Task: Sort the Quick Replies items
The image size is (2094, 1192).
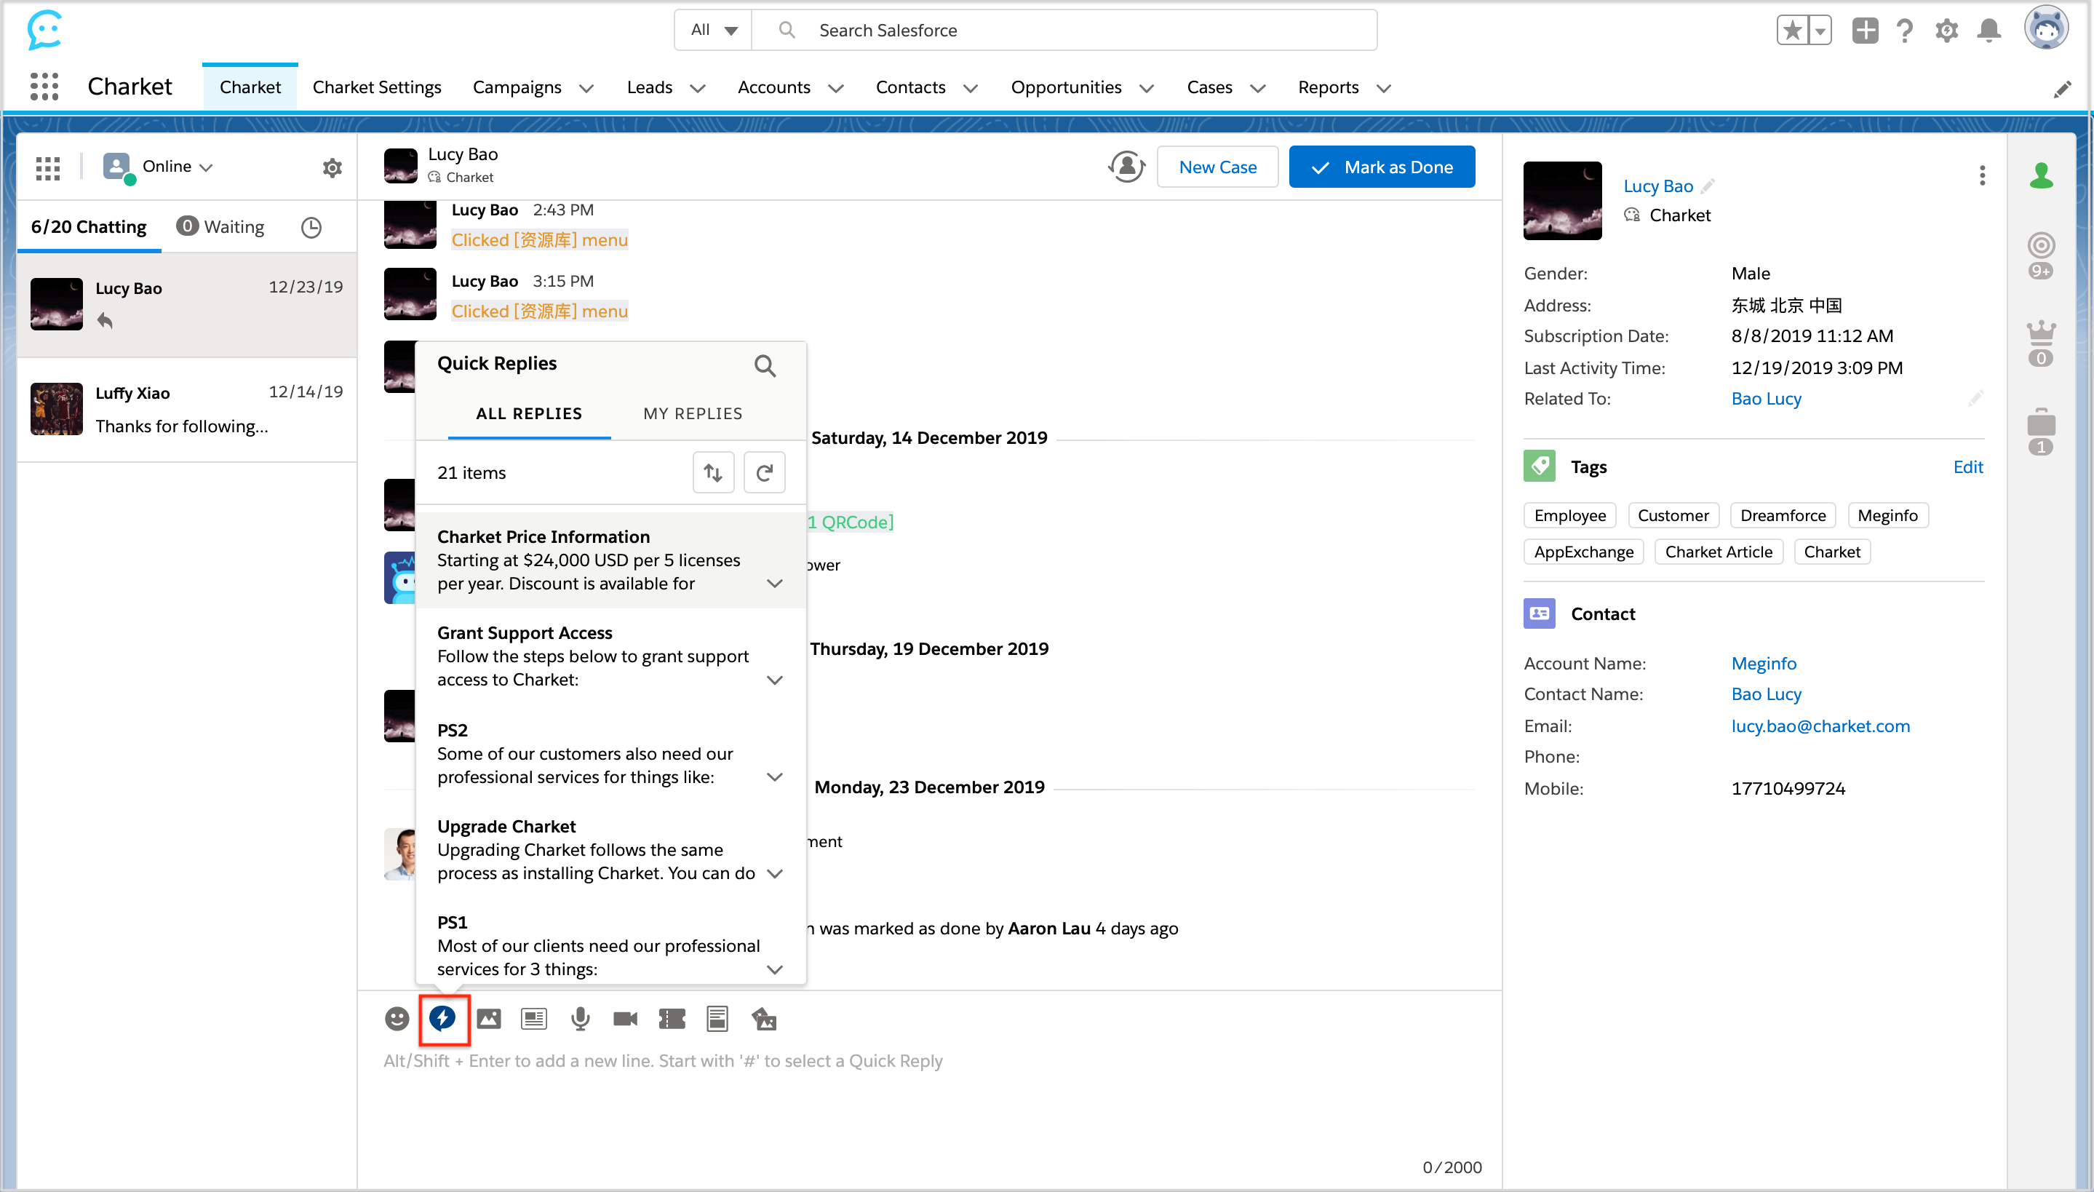Action: pyautogui.click(x=713, y=472)
